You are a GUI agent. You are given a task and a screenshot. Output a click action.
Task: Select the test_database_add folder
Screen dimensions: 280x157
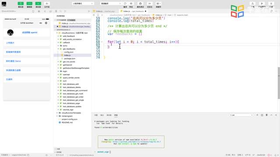click(x=71, y=84)
